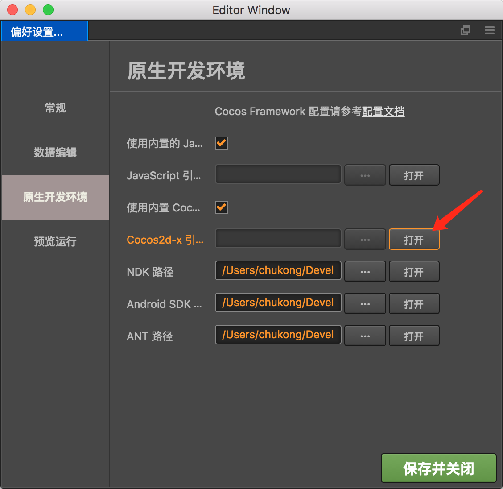Click the ANT 路径 input field

pos(278,335)
